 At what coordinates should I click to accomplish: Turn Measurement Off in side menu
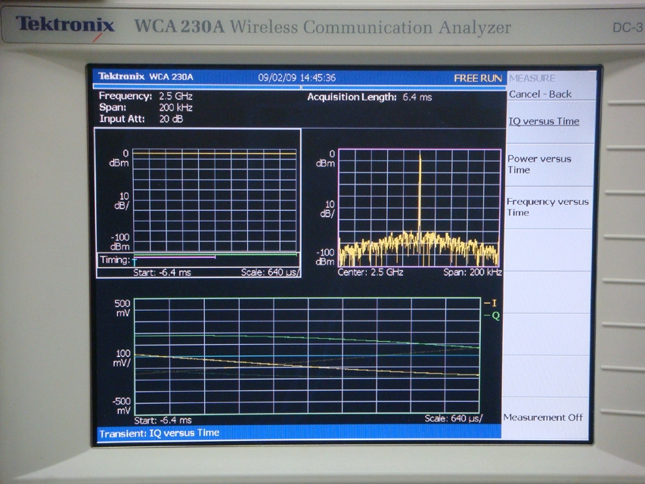pos(543,417)
